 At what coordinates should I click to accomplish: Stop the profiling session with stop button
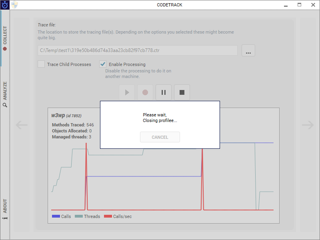182,92
